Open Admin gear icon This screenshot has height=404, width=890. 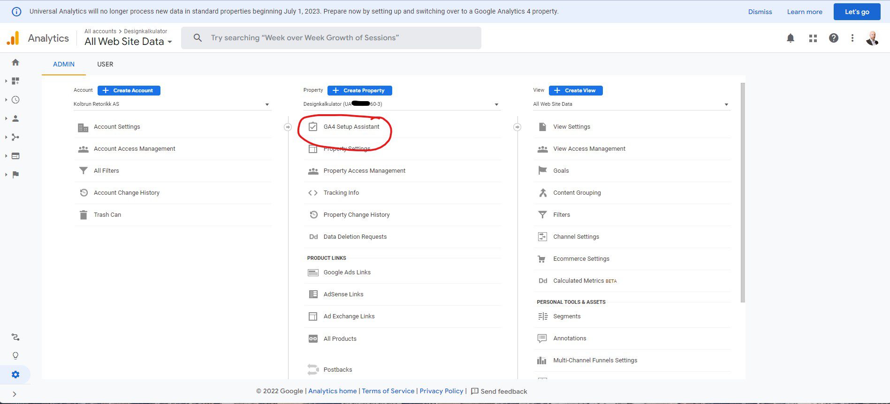tap(15, 375)
